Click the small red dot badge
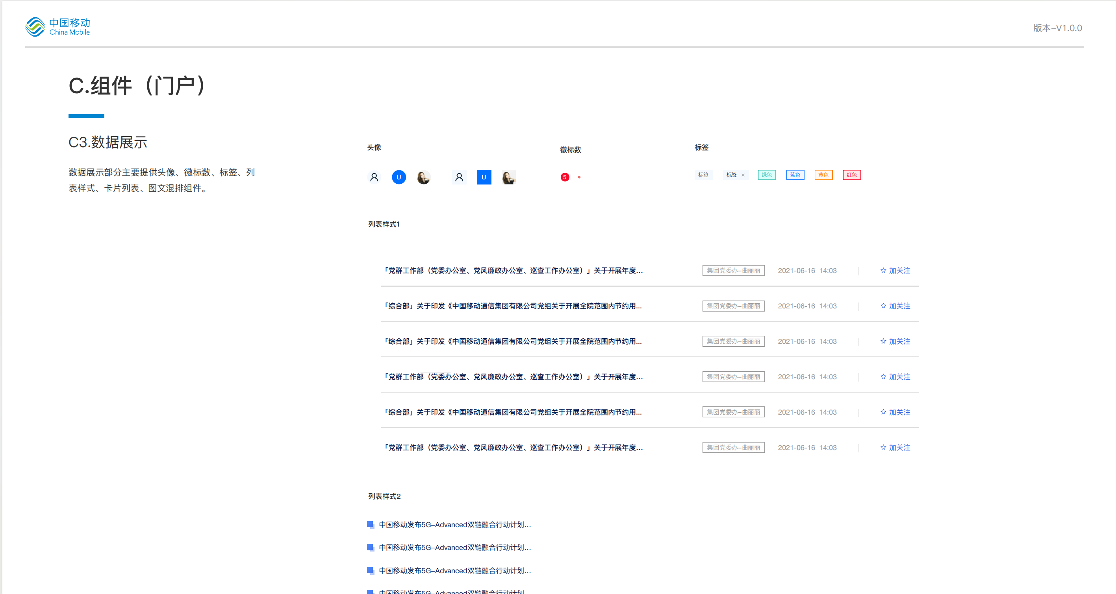Screen dimensions: 1116x594 coord(579,177)
